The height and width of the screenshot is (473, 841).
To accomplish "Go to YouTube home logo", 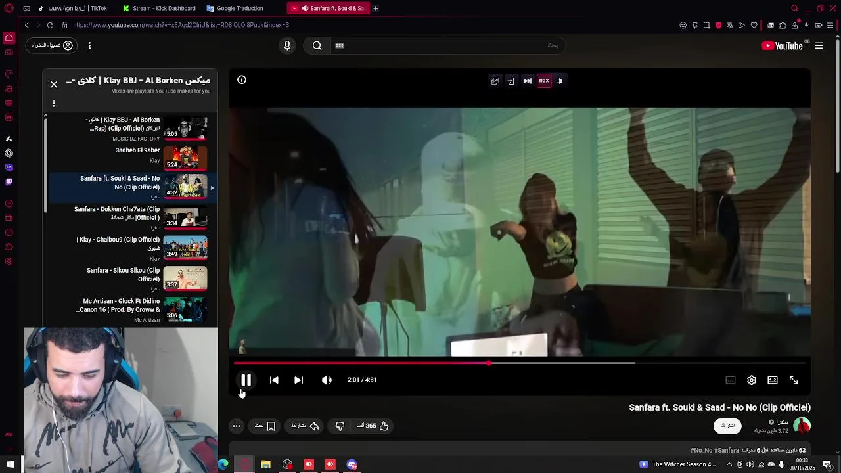I will 782,45.
